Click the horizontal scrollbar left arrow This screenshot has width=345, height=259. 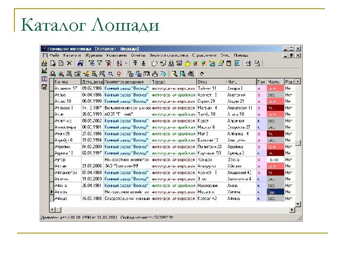tap(52, 210)
